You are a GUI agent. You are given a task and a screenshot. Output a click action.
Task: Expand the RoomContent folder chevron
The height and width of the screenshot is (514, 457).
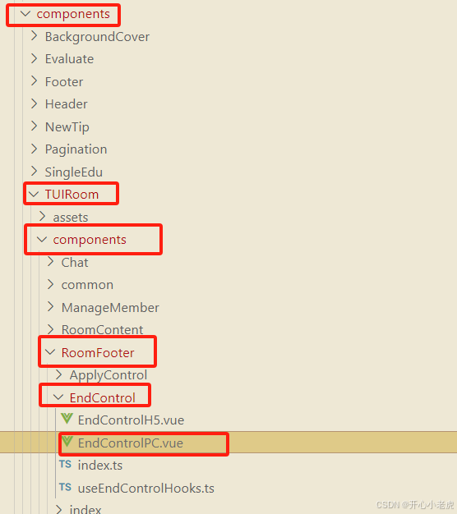pos(50,329)
